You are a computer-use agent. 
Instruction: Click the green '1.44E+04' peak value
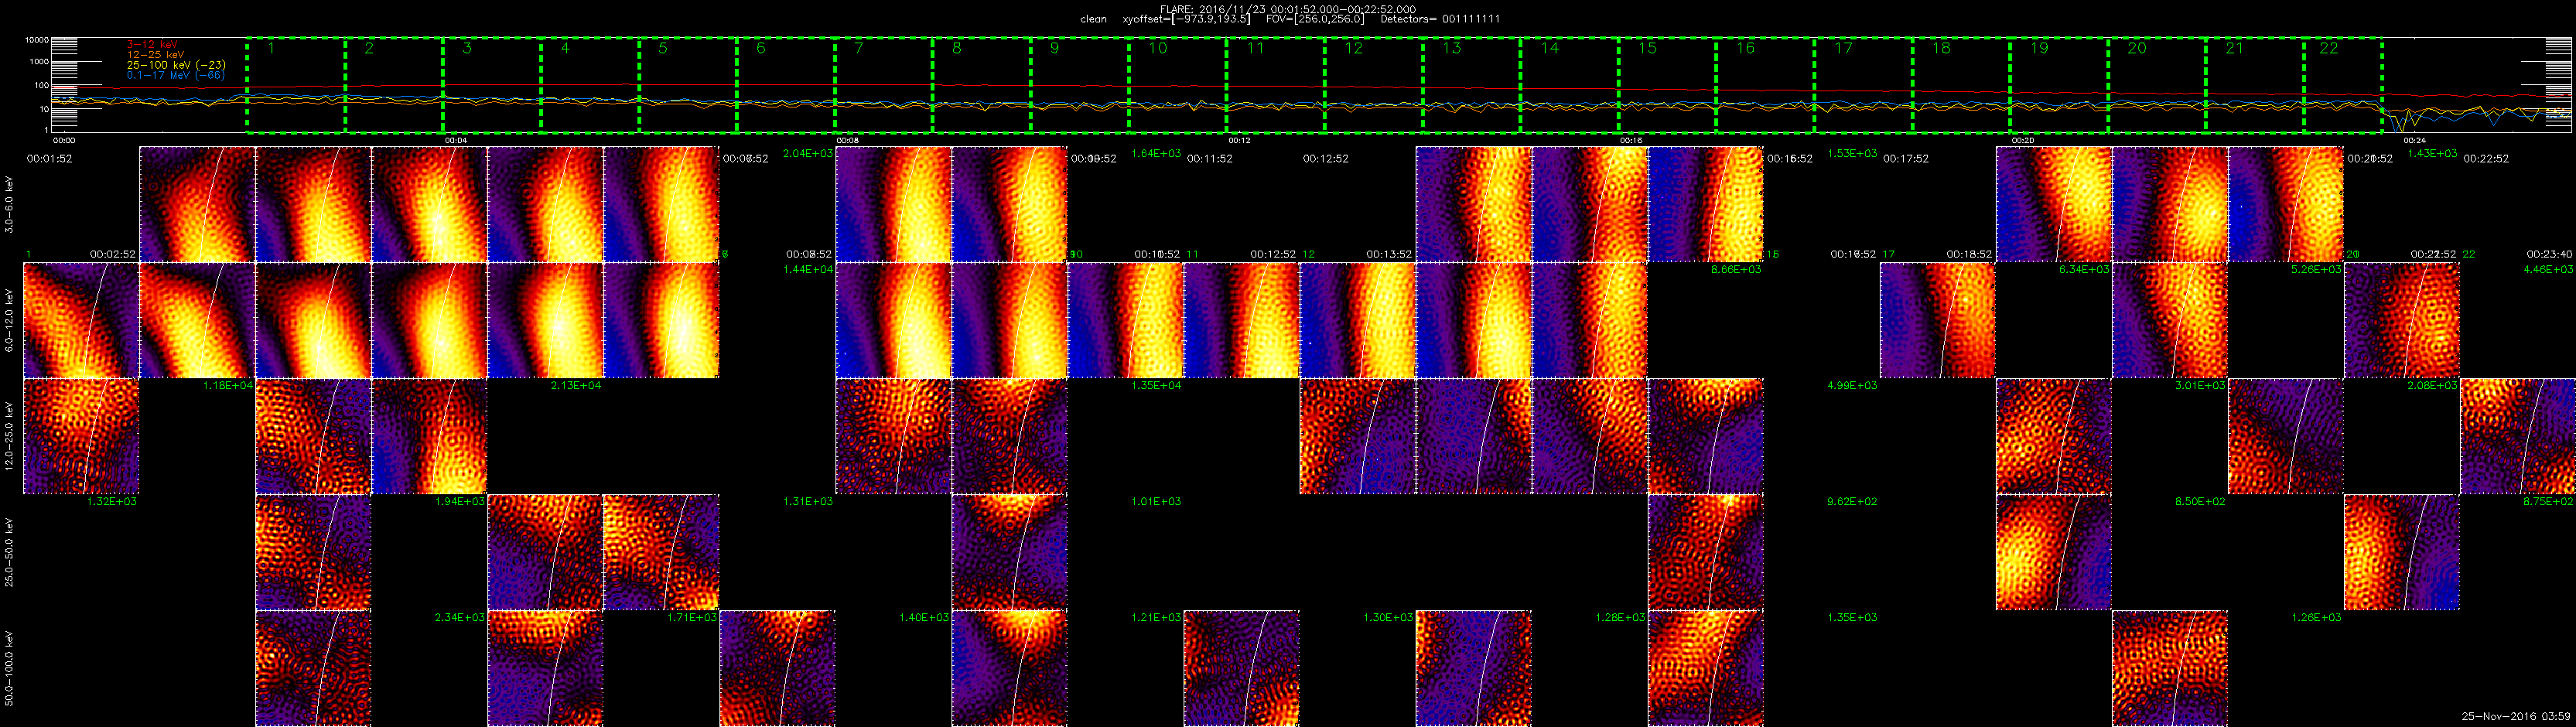tap(808, 269)
